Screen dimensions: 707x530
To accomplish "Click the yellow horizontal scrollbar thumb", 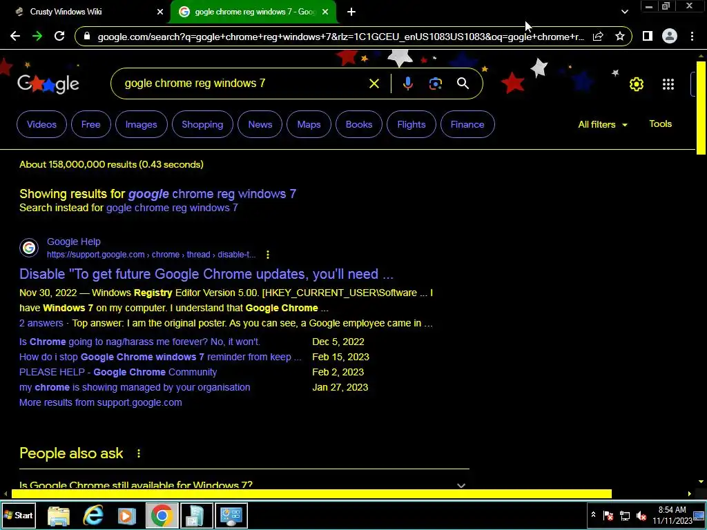I will (x=311, y=494).
